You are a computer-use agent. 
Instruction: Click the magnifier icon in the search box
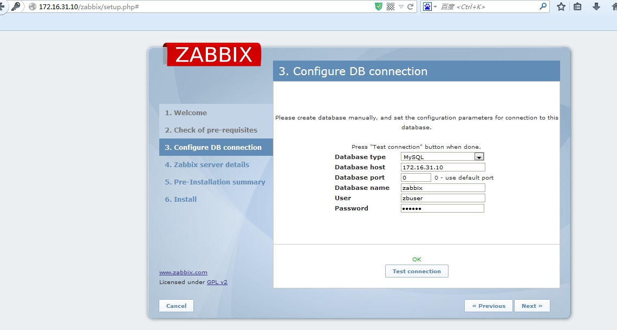coord(543,8)
